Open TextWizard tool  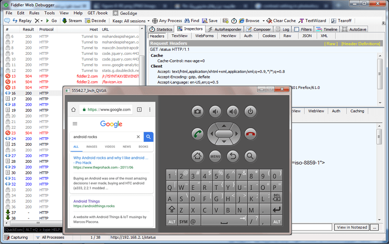coord(312,21)
